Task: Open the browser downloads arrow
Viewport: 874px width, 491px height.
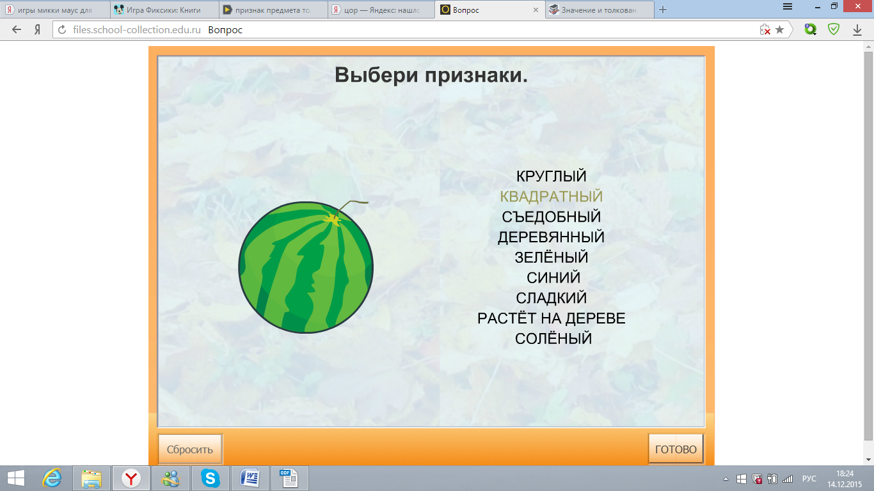Action: click(x=857, y=30)
